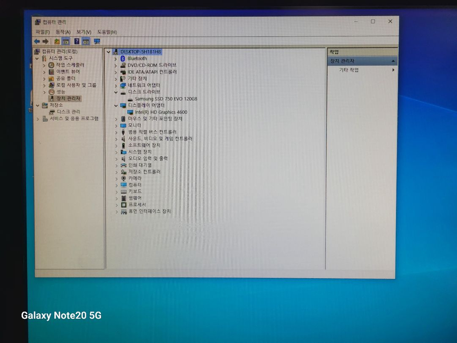
Task: Expand the Bluetooth device category
Action: [x=116, y=58]
